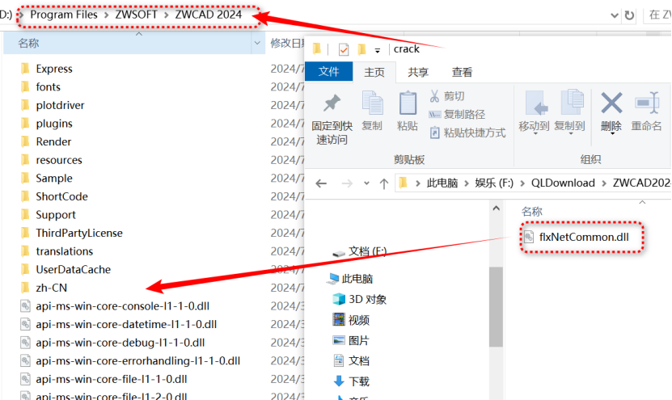The image size is (672, 400).
Task: Switch to the Home (主页) ribbon tab
Action: coord(374,73)
